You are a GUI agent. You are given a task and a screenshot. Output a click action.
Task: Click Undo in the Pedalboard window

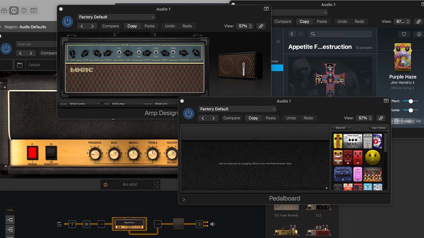pos(291,118)
